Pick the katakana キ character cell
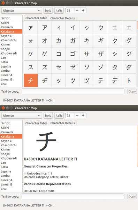The width and height of the screenshot is (138, 210). [87, 41]
